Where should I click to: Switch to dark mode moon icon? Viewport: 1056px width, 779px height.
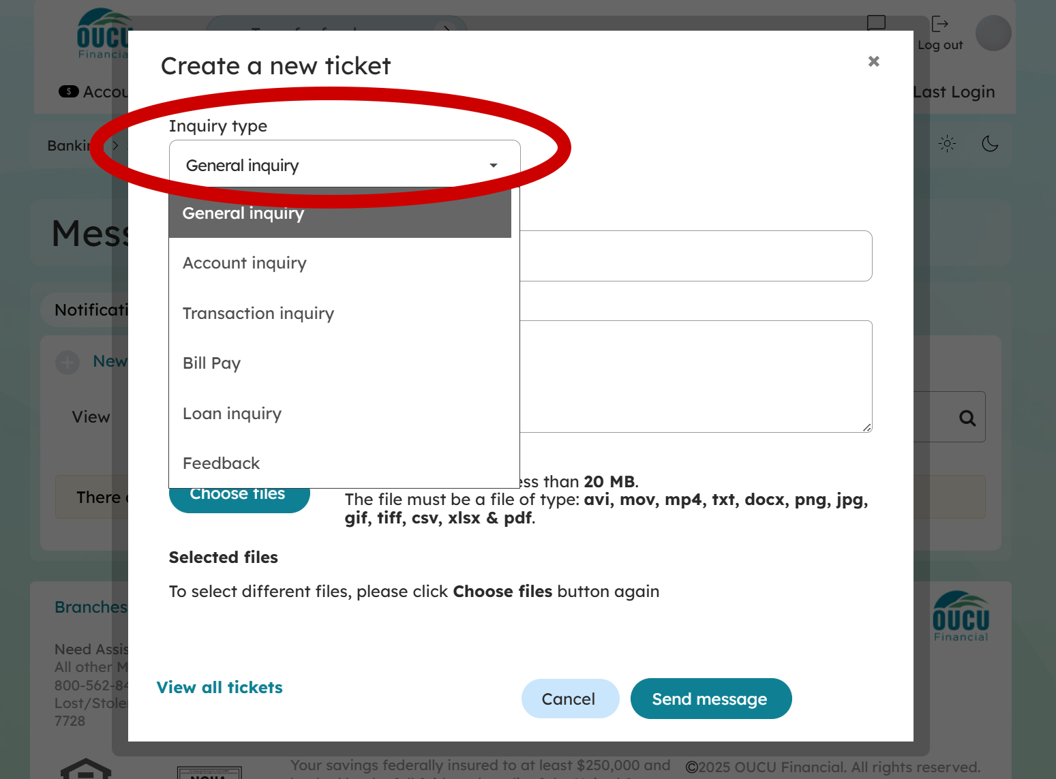point(990,144)
